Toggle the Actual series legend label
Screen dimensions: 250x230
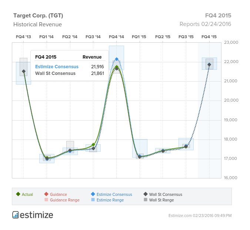pos(27,194)
